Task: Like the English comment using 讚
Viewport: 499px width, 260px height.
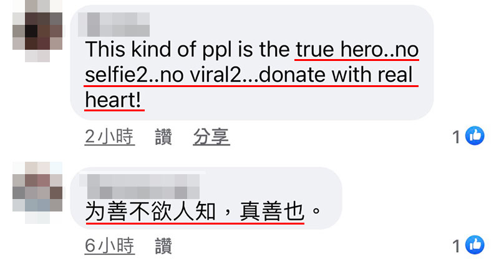Action: click(x=163, y=137)
